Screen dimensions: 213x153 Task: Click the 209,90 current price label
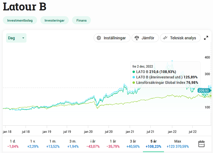pos(203,91)
